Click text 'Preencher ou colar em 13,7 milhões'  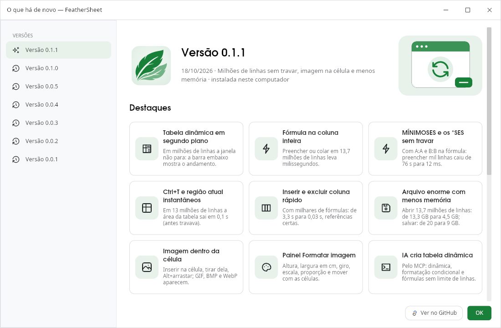click(x=317, y=154)
